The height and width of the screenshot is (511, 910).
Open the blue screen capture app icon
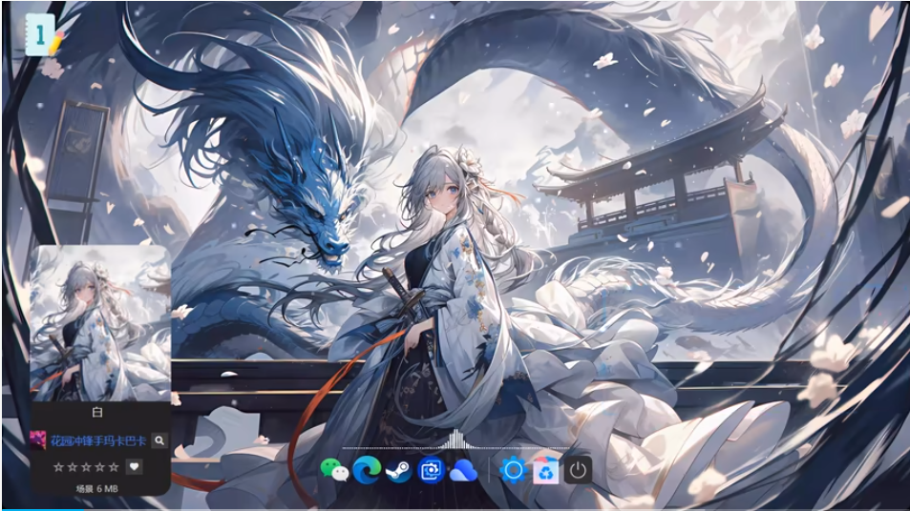[x=432, y=470]
